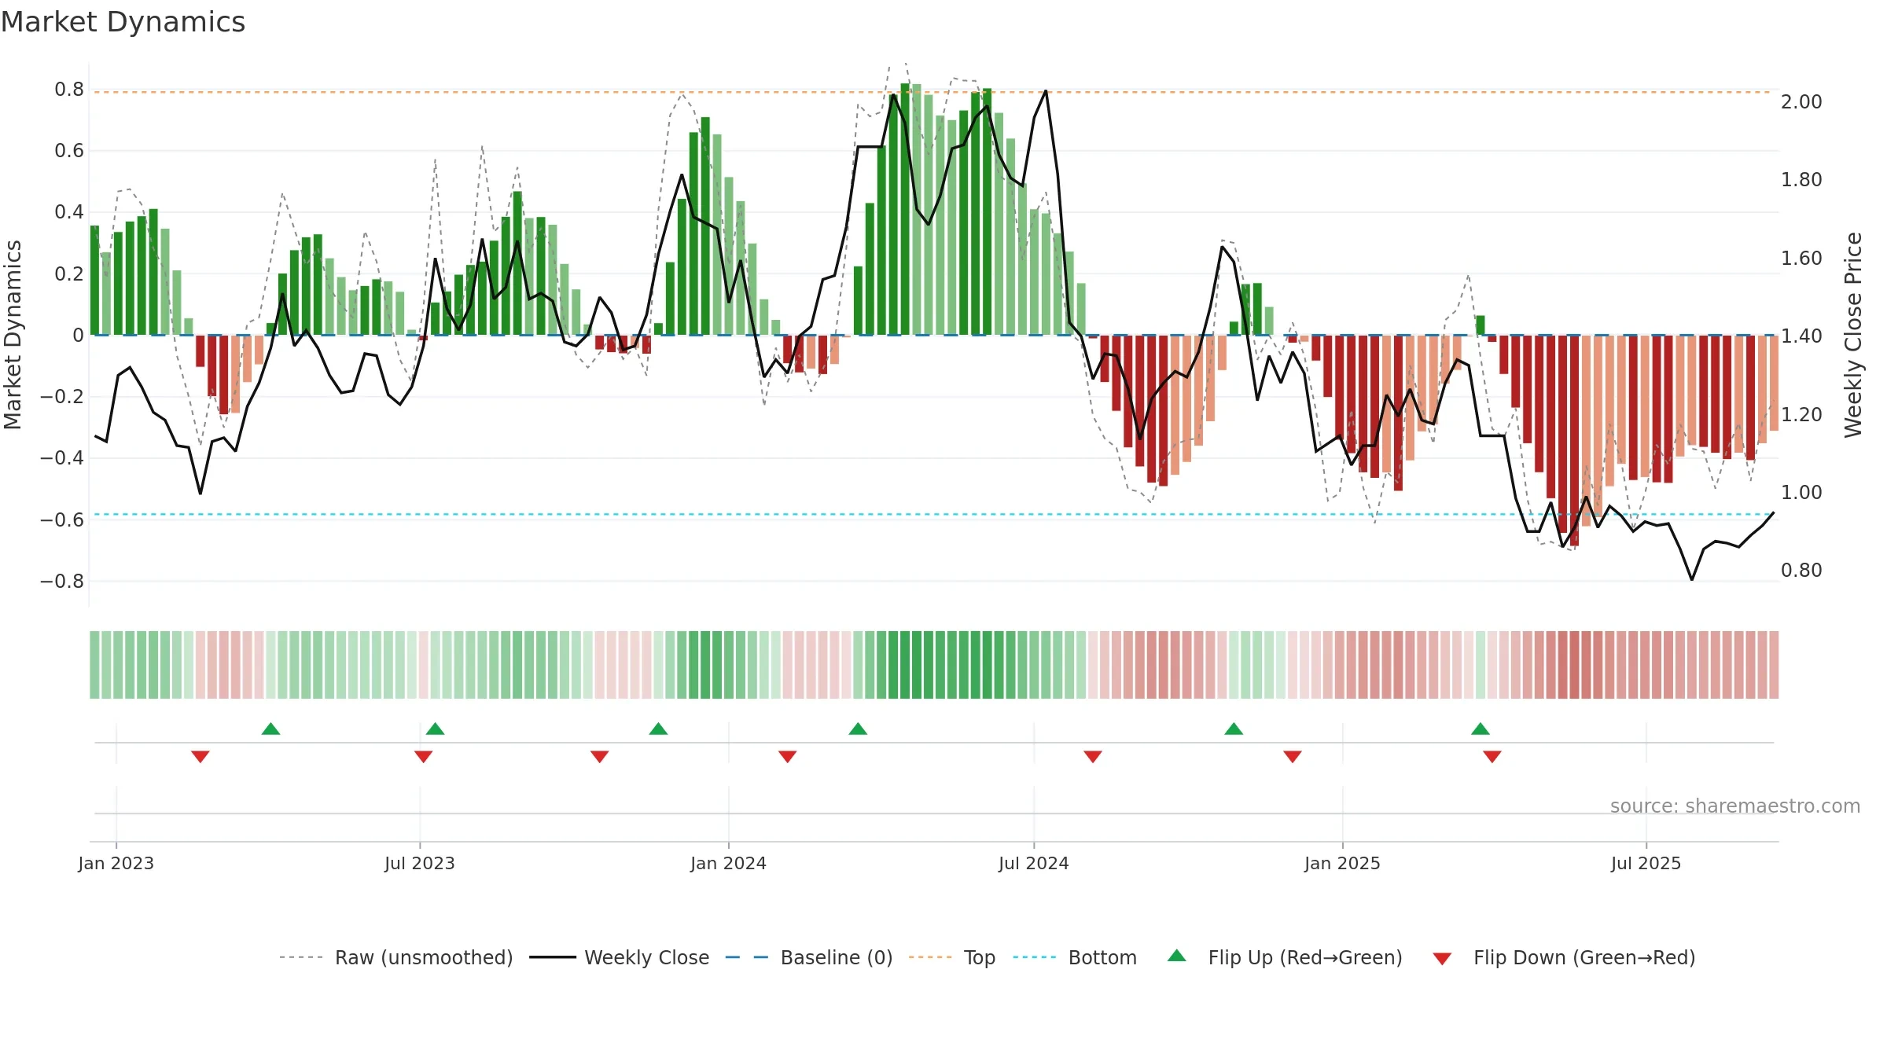Click the Weekly Close Price axis title
Screen dimensions: 1887x1061
click(x=1853, y=335)
